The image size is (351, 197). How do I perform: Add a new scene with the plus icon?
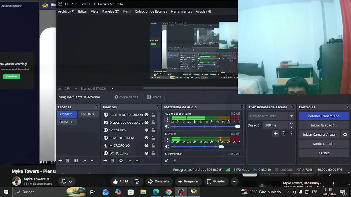pos(60,161)
